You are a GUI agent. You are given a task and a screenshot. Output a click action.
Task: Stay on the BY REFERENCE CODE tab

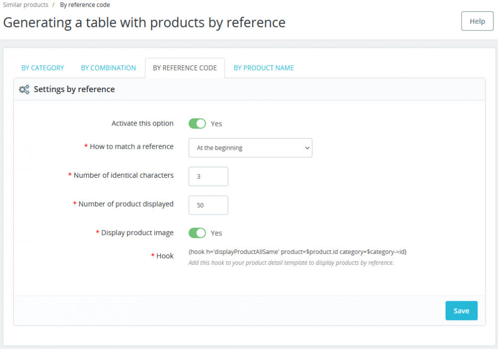(185, 67)
